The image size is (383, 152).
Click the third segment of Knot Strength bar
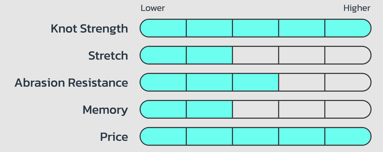point(256,28)
